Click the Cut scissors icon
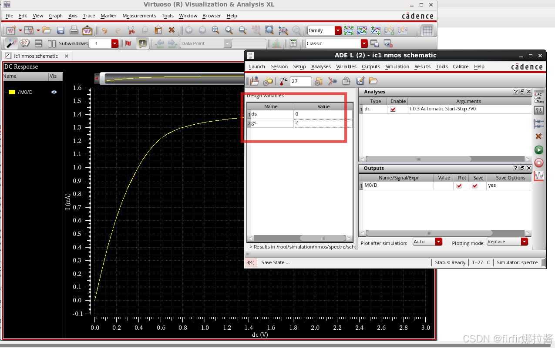The width and height of the screenshot is (555, 348). point(131,30)
